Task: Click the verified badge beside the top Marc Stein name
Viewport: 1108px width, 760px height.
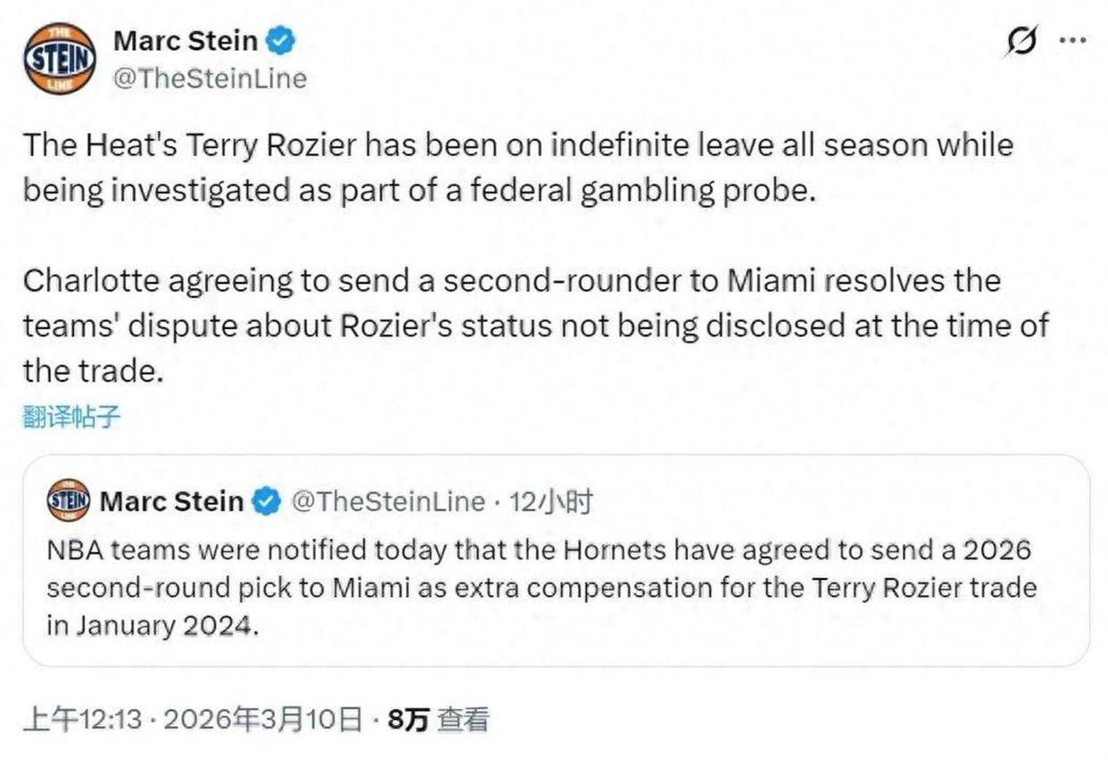Action: click(283, 41)
